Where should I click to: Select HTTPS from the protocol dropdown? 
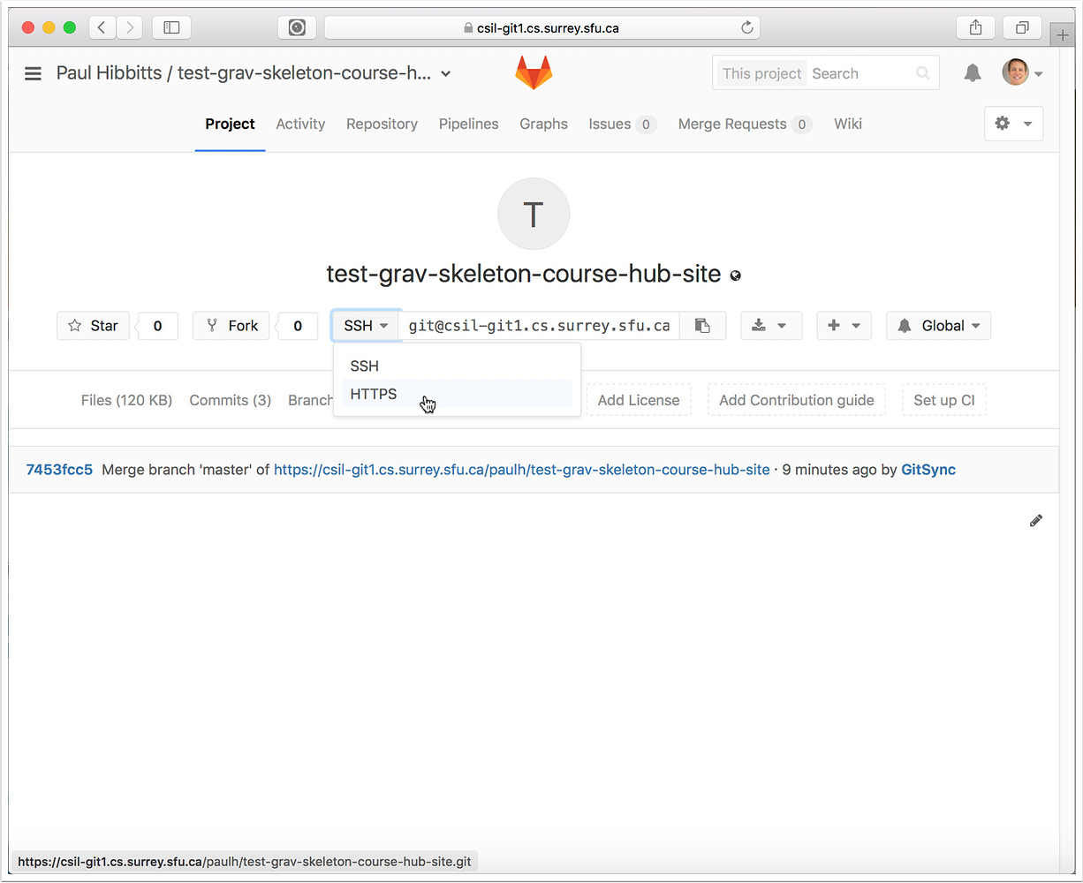(x=373, y=394)
